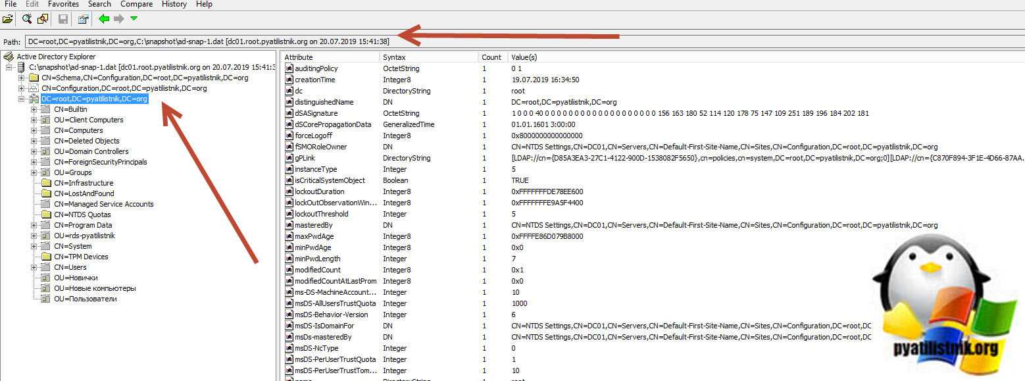Expand the OU=rds-pyatilistnik node
Image resolution: width=1025 pixels, height=381 pixels.
(x=34, y=236)
